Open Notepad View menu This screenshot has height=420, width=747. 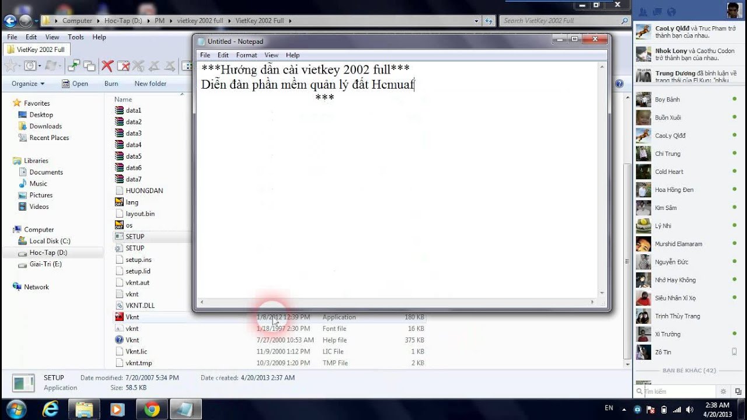pos(271,55)
